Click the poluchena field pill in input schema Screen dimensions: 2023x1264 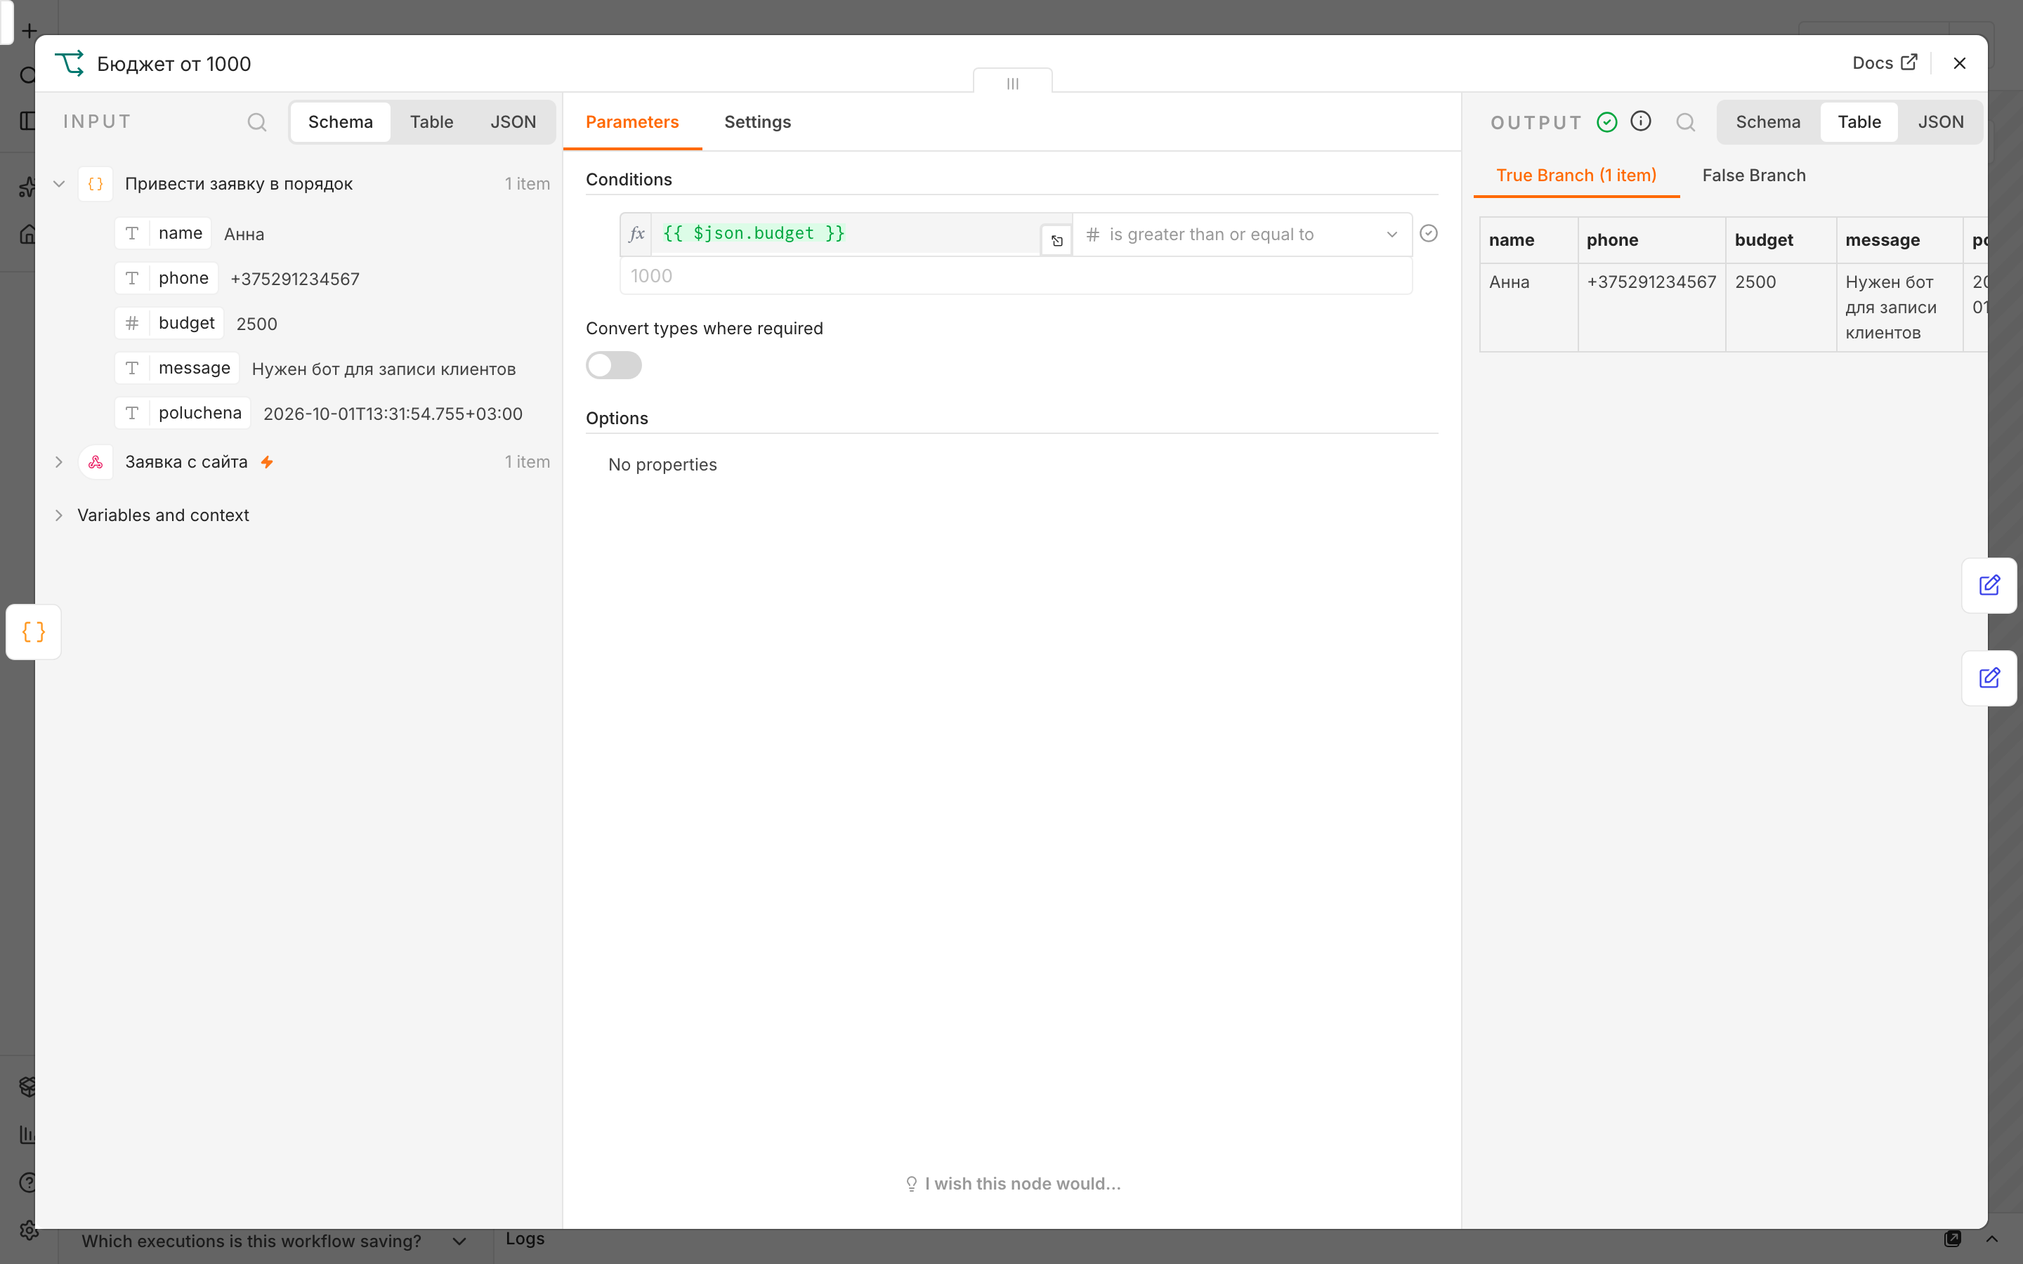click(x=182, y=413)
